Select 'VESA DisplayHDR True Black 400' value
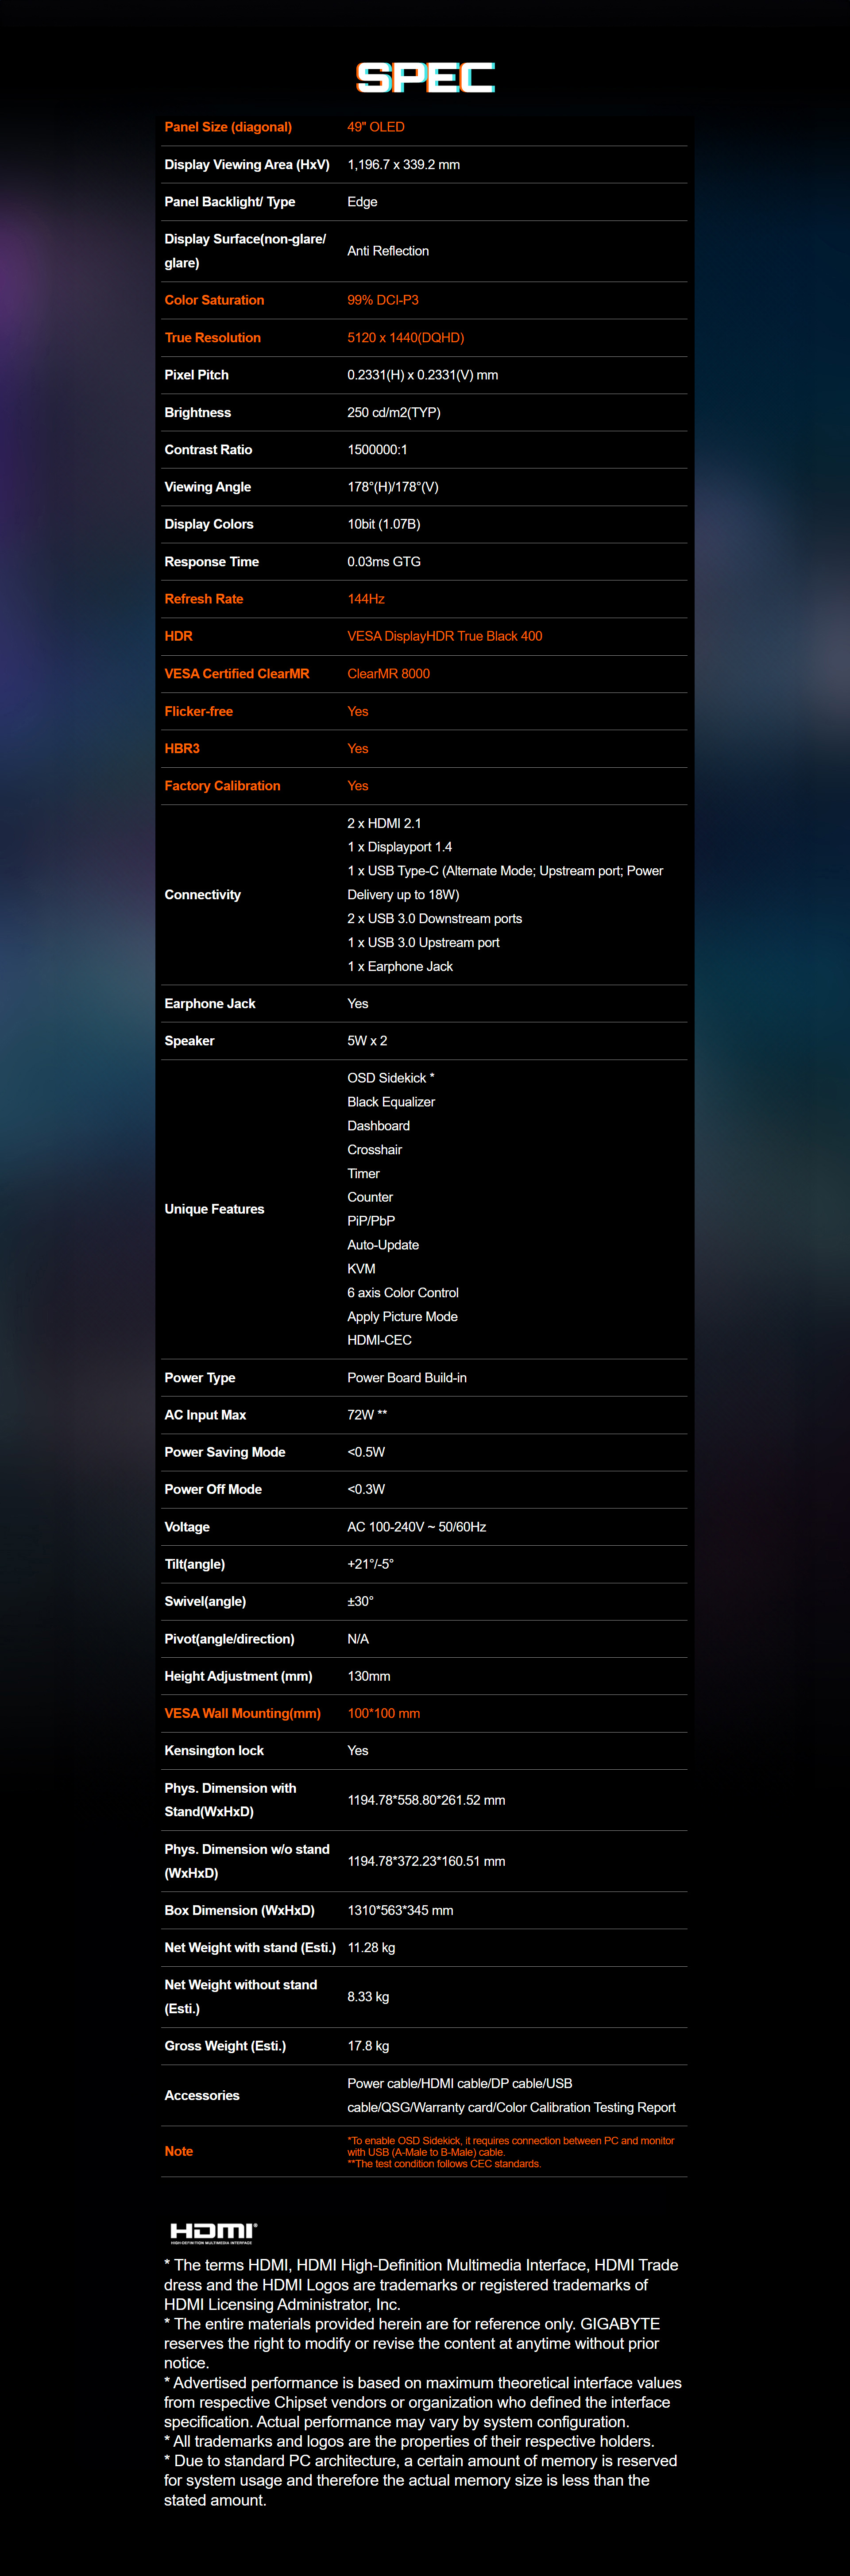The width and height of the screenshot is (850, 2576). click(x=445, y=636)
